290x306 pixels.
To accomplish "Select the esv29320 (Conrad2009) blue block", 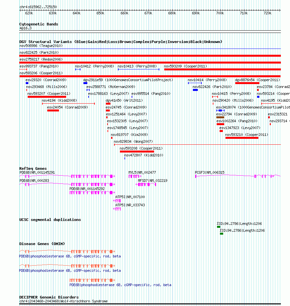I will click(x=27, y=83).
